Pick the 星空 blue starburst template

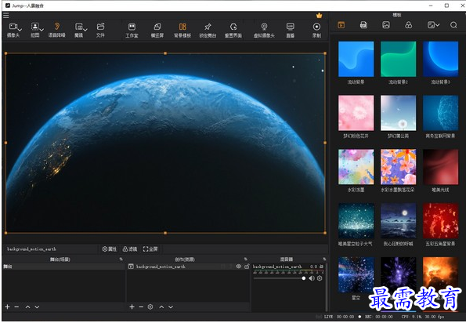356,275
